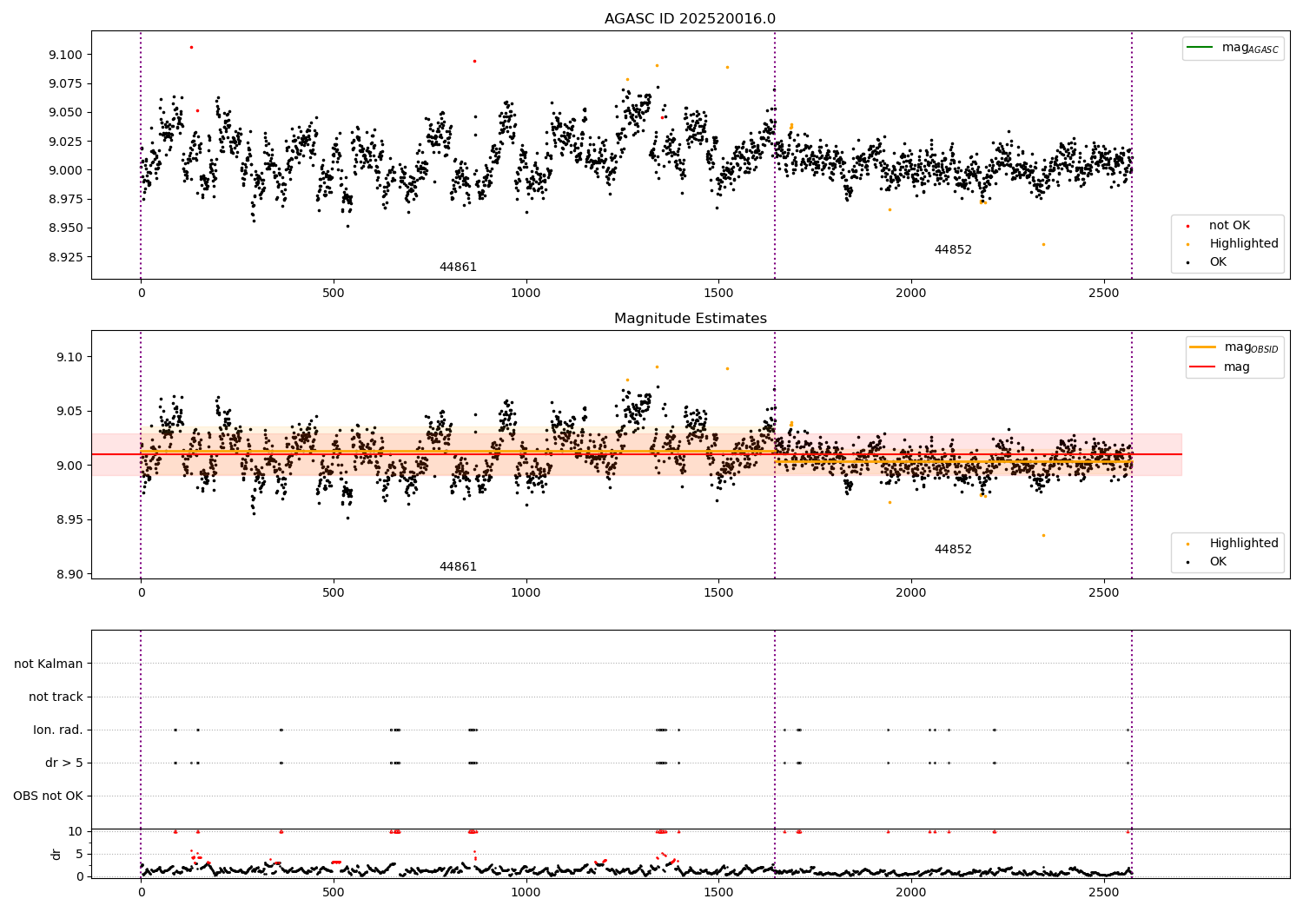Click x-axis tick 1000 under AGASC ID plot

click(526, 294)
